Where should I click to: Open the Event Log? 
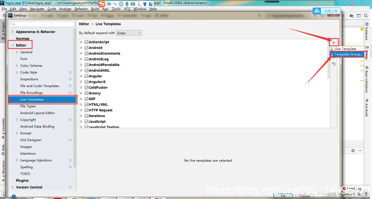[352, 188]
